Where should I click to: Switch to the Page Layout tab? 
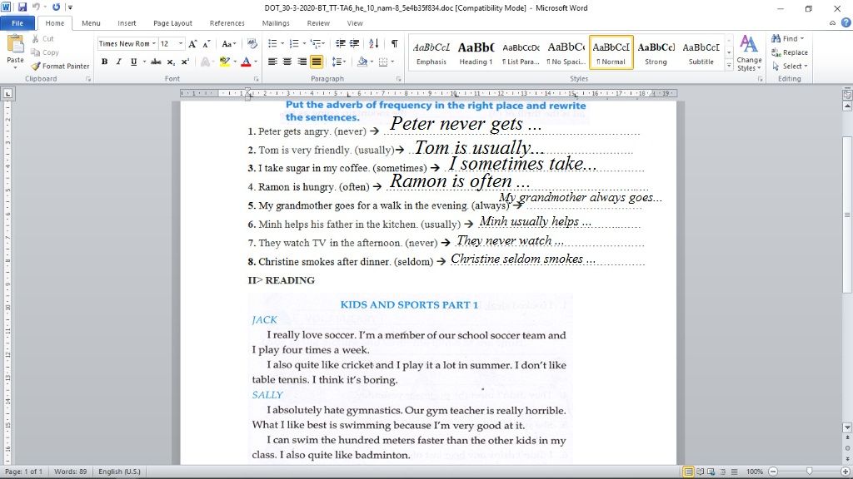(172, 22)
